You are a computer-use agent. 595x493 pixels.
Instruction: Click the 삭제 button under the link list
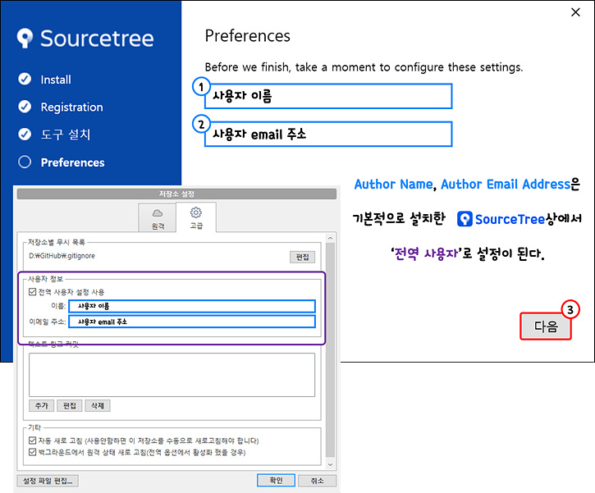point(98,405)
